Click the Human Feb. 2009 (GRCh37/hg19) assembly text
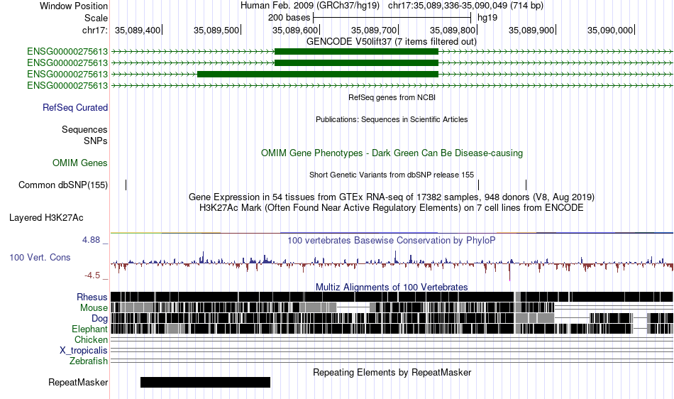This screenshot has height=399, width=674. pyautogui.click(x=310, y=6)
